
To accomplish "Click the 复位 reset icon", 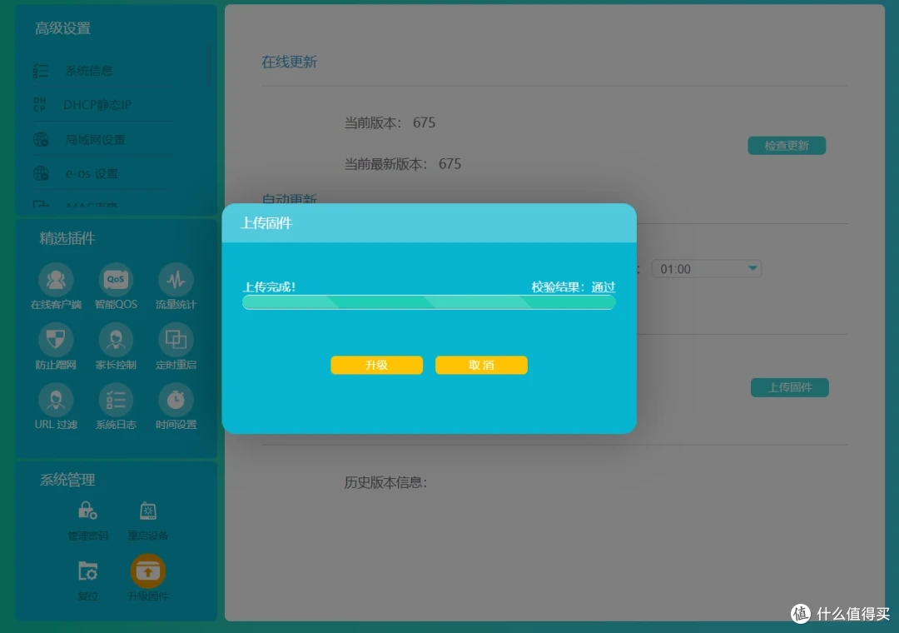I will (87, 571).
